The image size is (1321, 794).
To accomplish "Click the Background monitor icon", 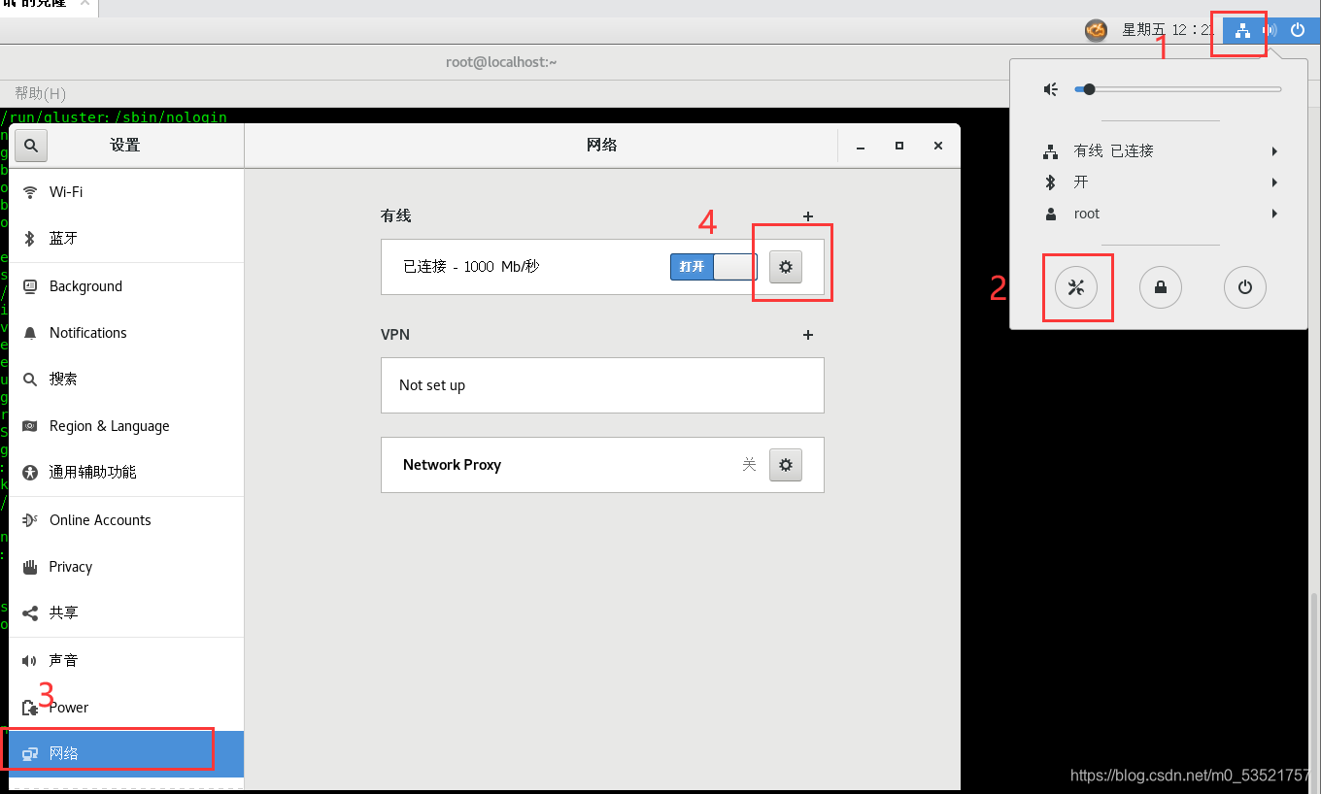I will 30,286.
